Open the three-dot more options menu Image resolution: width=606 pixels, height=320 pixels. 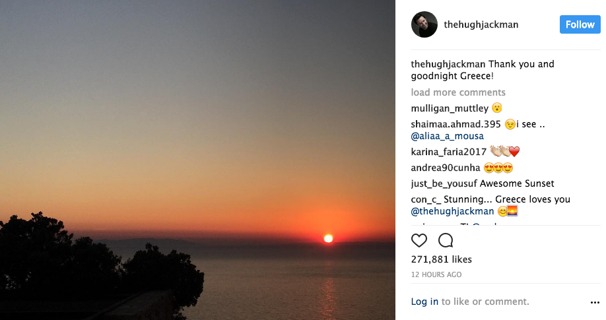(x=595, y=303)
